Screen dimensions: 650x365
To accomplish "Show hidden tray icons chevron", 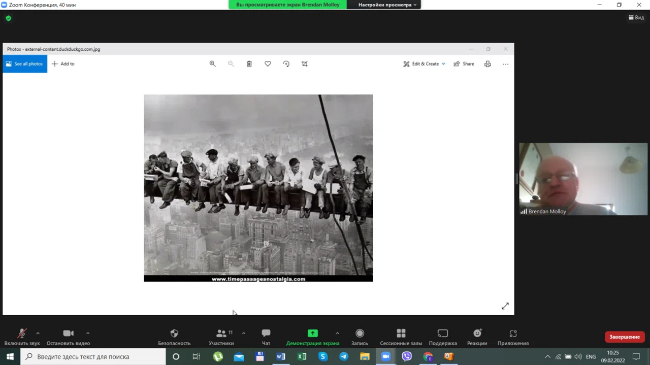I will pos(547,357).
